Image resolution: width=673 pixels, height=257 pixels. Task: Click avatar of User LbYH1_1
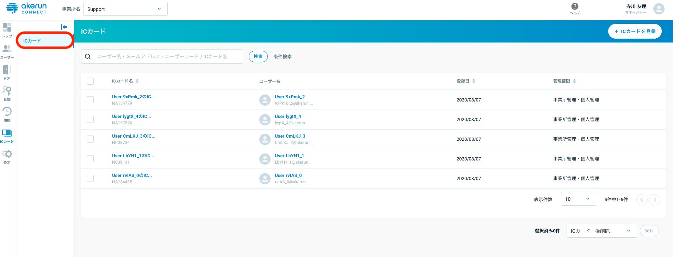pyautogui.click(x=265, y=159)
